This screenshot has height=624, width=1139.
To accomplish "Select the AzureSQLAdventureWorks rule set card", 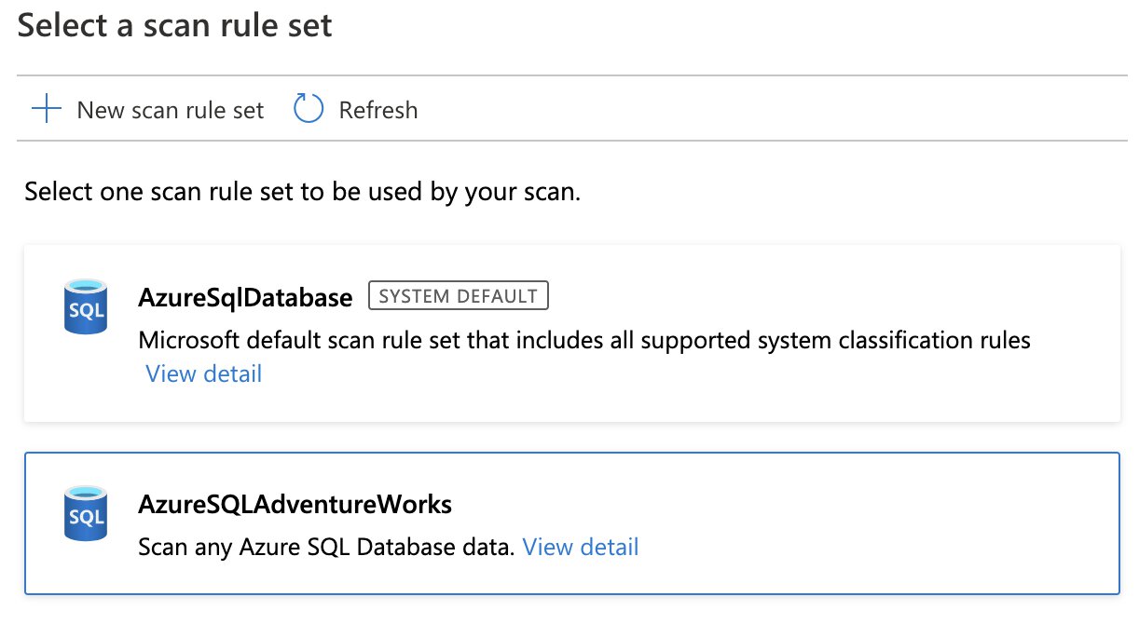I will point(571,523).
